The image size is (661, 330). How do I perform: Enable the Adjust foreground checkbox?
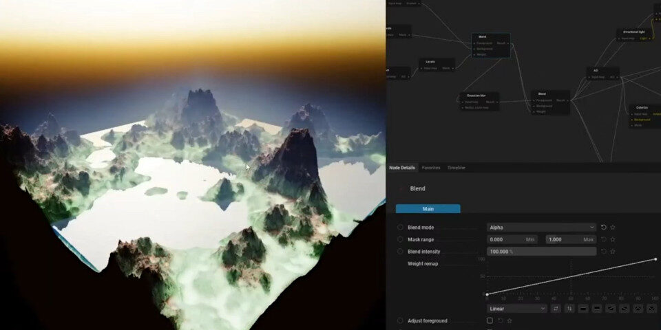click(x=490, y=320)
